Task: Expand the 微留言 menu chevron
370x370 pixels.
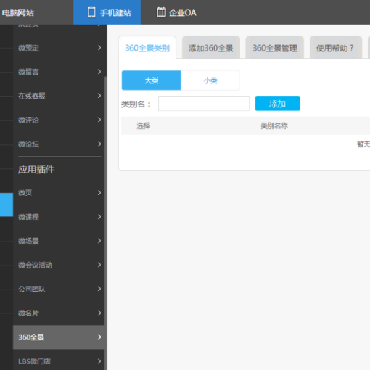Action: point(99,72)
